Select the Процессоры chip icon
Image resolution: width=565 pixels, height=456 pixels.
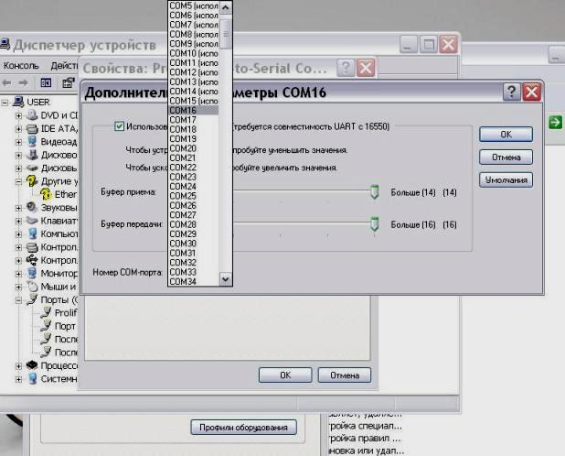pos(32,365)
